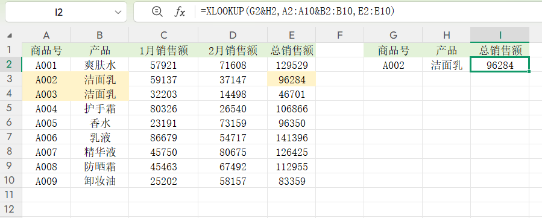The height and width of the screenshot is (218, 542).
Task: Click the 商品号 header in column G
Action: coord(393,50)
